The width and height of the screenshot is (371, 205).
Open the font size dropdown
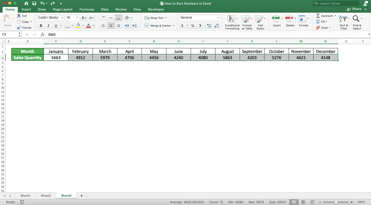click(x=77, y=18)
